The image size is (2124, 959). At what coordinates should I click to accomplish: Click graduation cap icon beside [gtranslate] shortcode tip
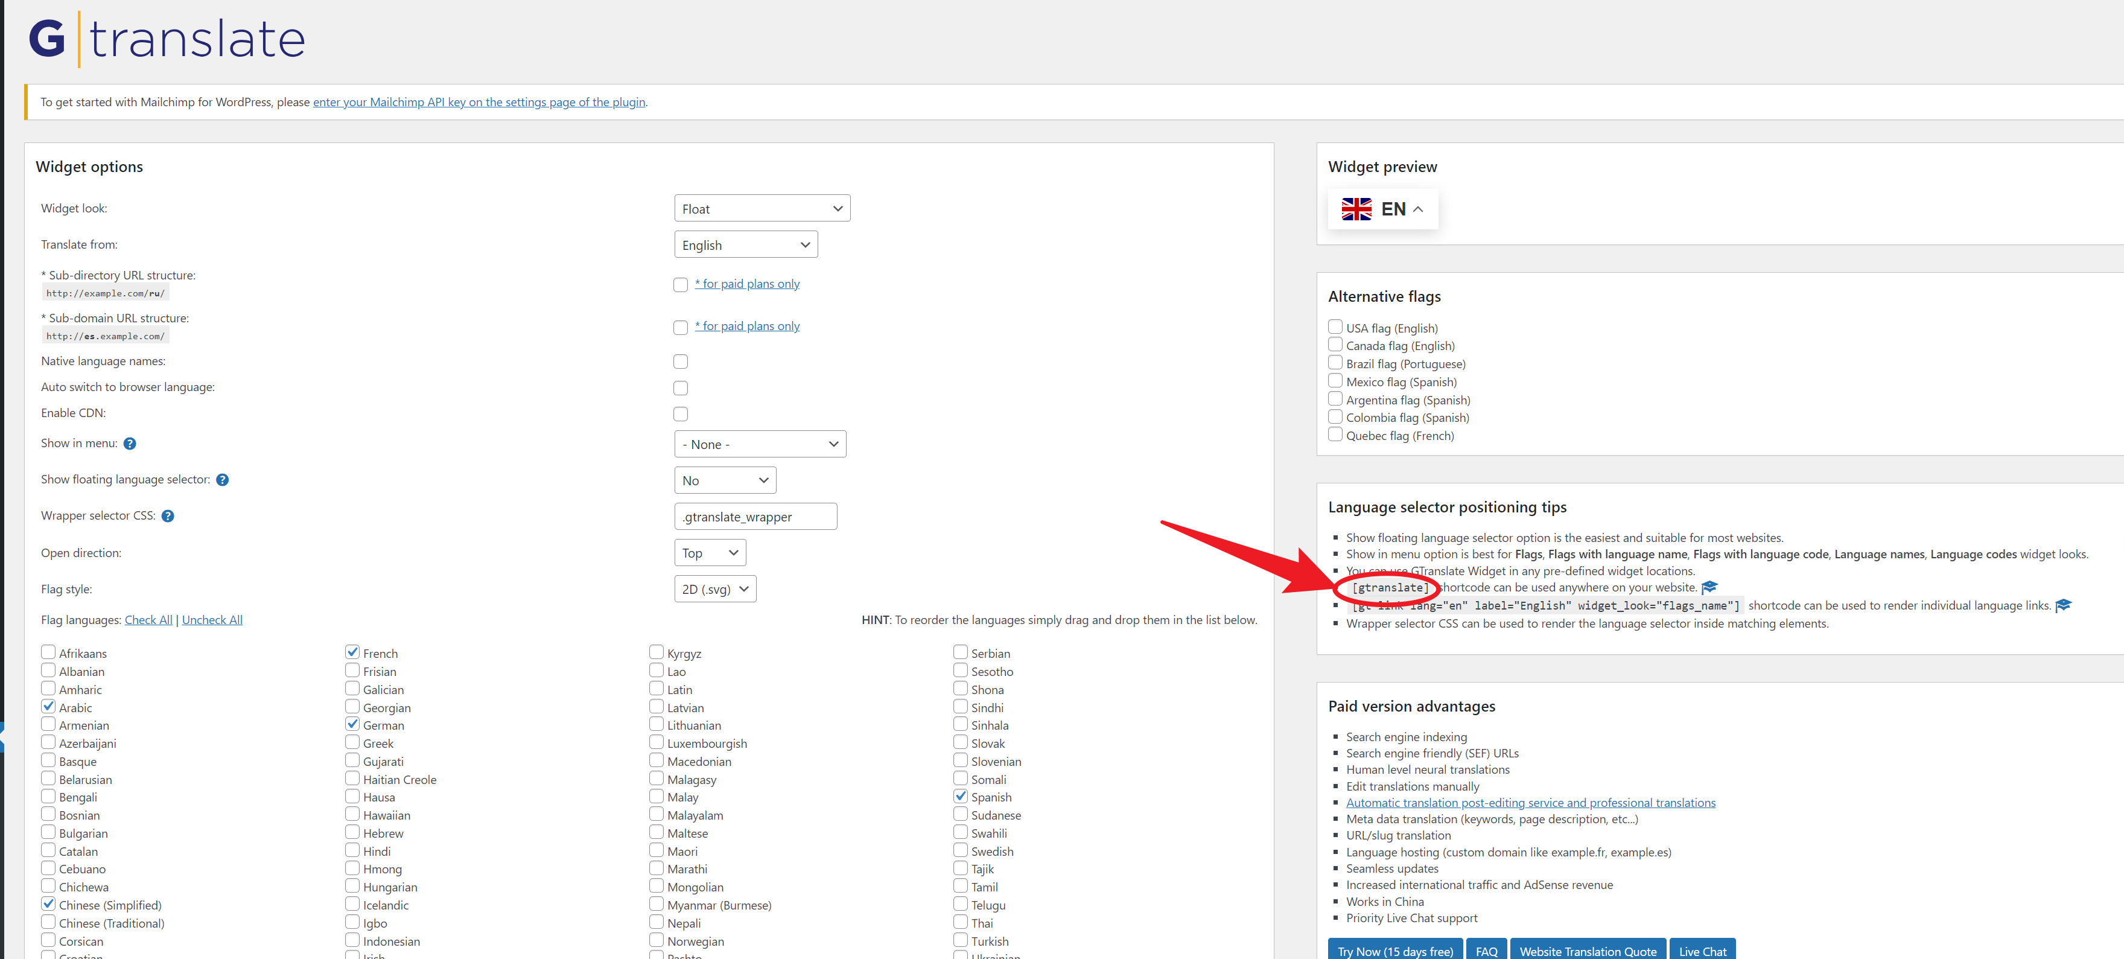[x=1708, y=587]
